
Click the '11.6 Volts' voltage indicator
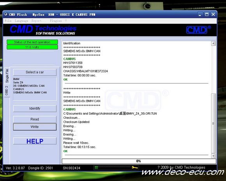coord(32,47)
